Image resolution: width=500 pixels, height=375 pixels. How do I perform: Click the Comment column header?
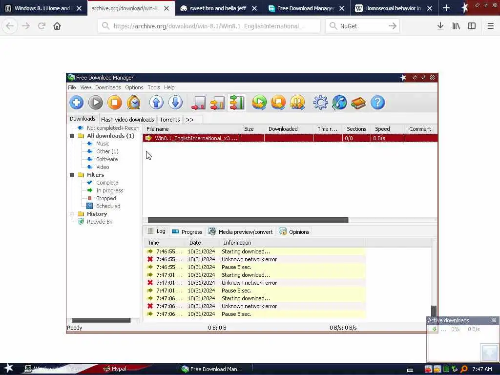[420, 129]
